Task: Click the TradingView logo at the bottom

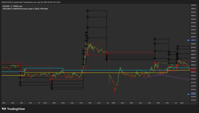Action: click(13, 109)
